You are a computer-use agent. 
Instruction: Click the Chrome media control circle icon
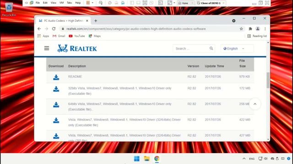(234, 21)
